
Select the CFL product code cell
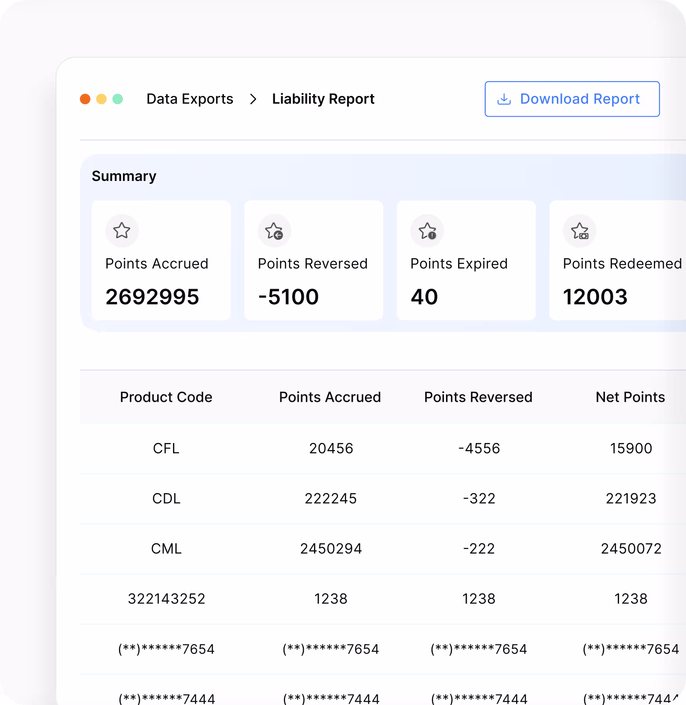coord(166,448)
